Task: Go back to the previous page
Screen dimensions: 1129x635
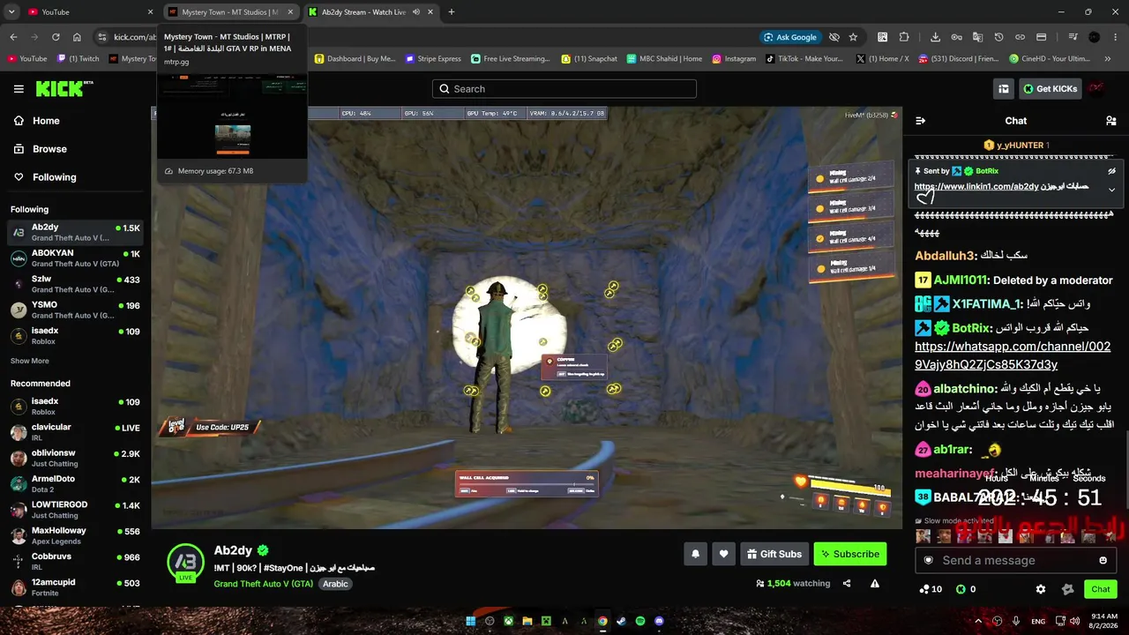Action: click(13, 37)
